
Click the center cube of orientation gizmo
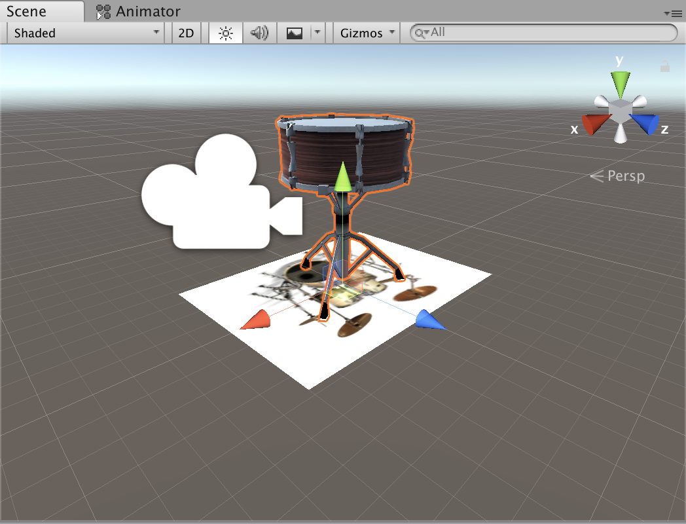click(619, 110)
